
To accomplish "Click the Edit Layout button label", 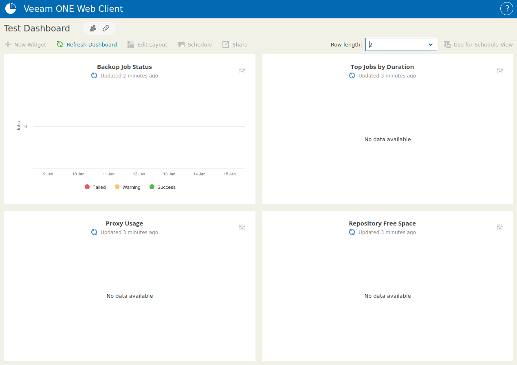I will pos(152,44).
